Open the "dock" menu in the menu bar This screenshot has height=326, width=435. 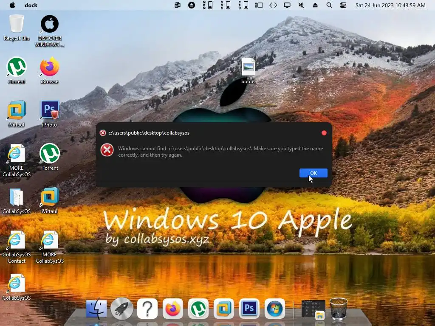pos(31,5)
